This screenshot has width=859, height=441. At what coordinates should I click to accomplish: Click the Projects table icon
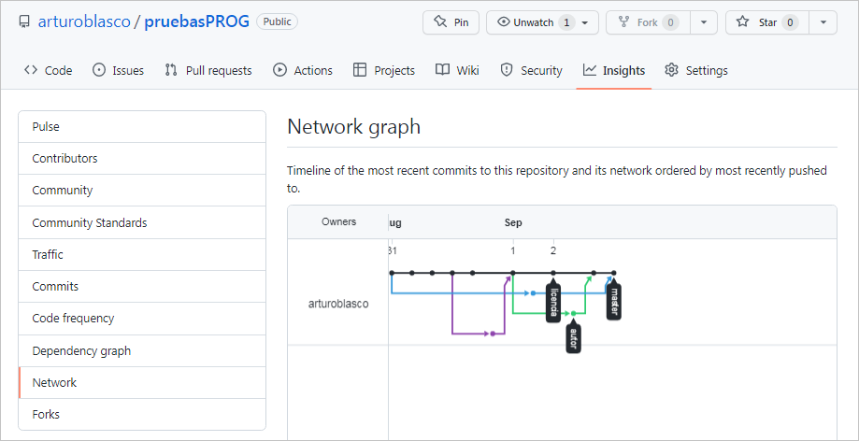[x=360, y=70]
